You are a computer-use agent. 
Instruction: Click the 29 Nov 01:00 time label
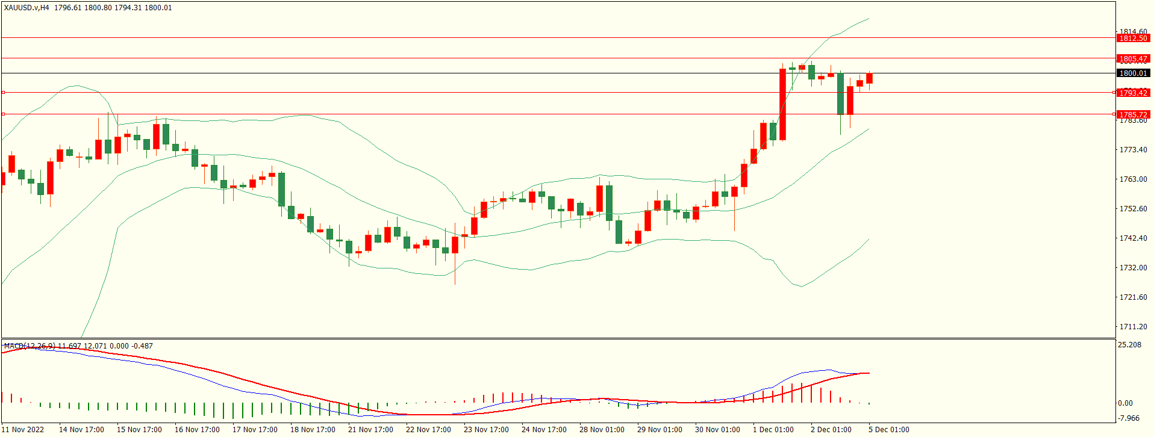[x=660, y=430]
